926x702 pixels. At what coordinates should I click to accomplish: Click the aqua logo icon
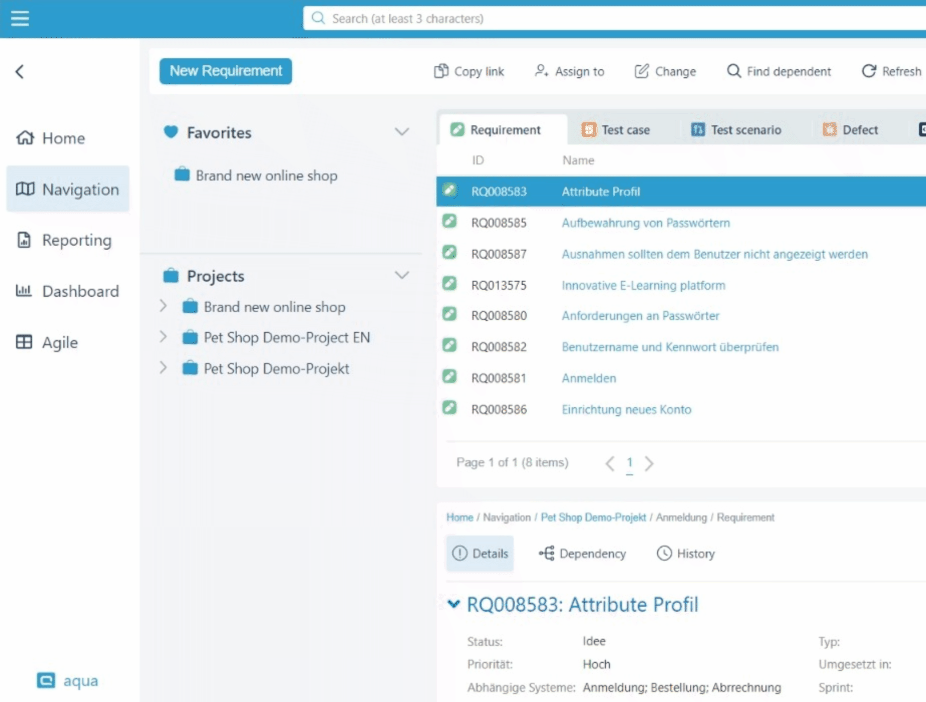pyautogui.click(x=46, y=680)
